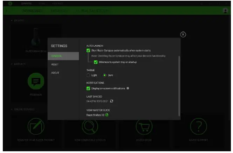233x153 pixels.
Task: Open the Synapse top menu tab
Action: tap(26, 4)
